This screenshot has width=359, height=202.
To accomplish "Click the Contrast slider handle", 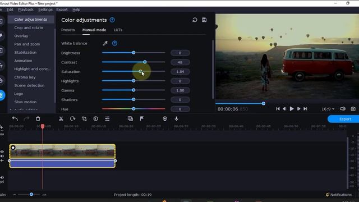I will point(145,62).
